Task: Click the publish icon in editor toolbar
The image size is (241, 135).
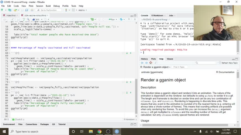Action: coord(121,20)
